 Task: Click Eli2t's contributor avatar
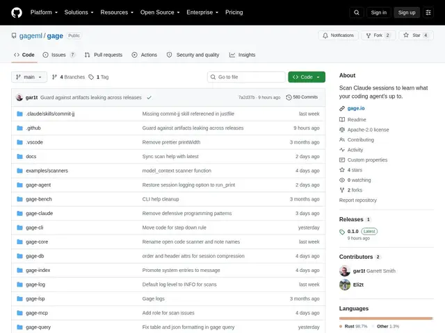pyautogui.click(x=345, y=285)
